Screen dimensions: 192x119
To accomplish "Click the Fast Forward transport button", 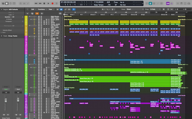I will pos(40,3).
